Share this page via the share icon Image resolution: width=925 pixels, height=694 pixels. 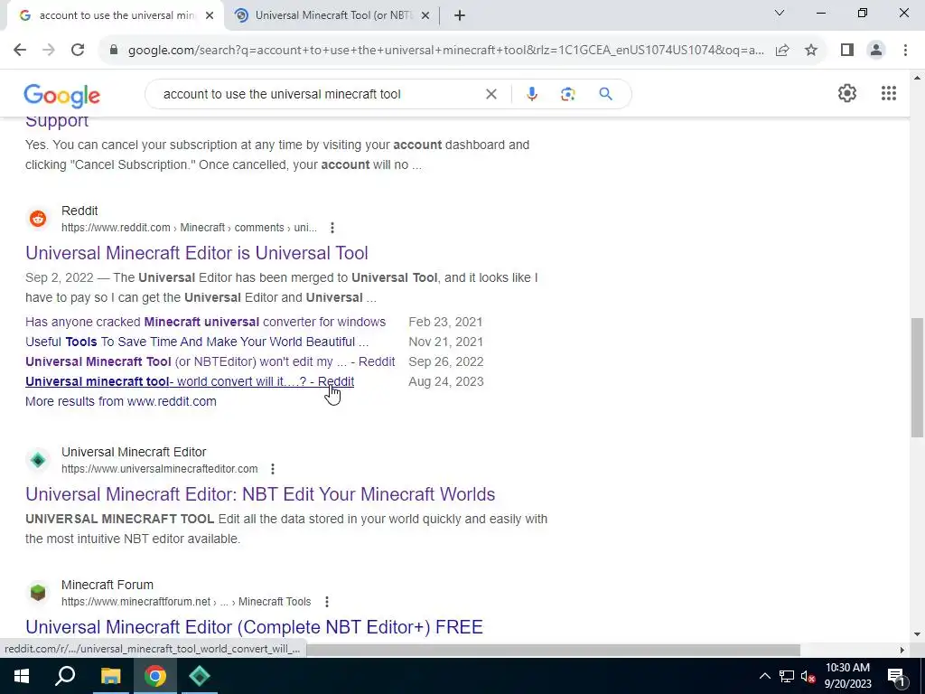[x=782, y=51]
